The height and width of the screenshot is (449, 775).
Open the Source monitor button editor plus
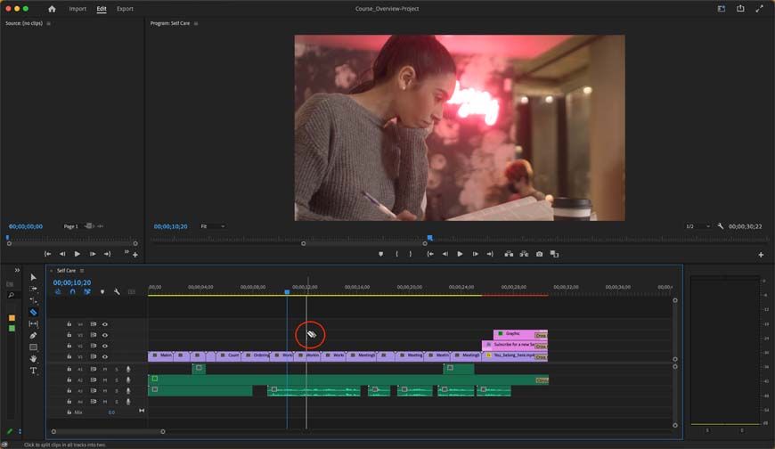[x=135, y=255]
